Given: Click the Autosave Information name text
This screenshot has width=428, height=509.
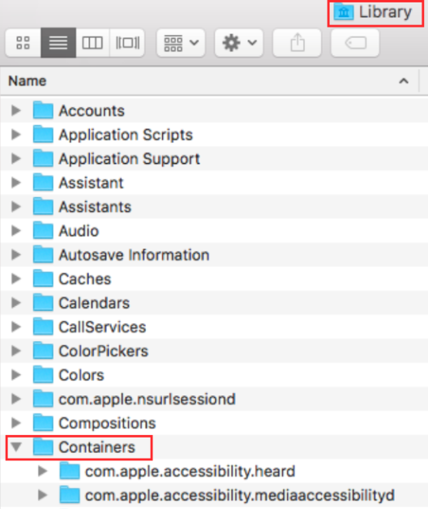Looking at the screenshot, I should pos(134,255).
